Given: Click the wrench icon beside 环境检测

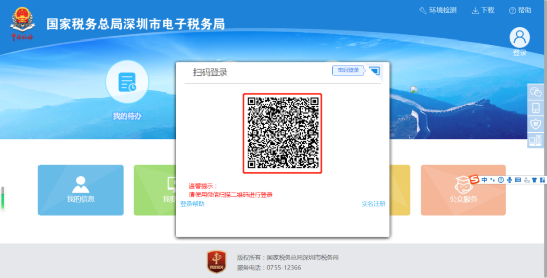Looking at the screenshot, I should pos(423,10).
